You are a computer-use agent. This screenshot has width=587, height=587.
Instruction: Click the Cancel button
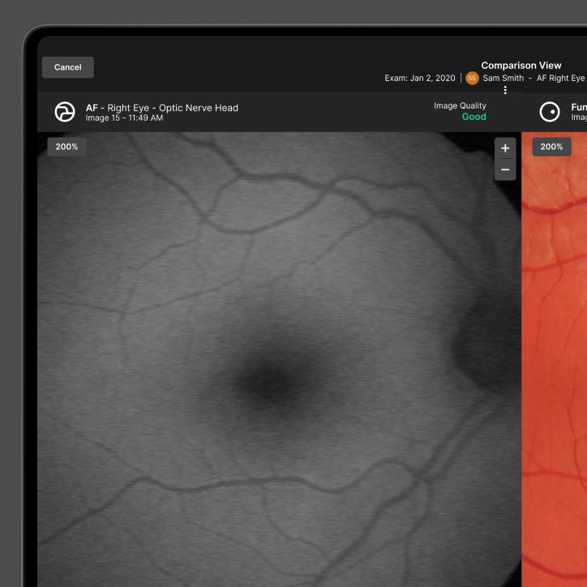coord(68,67)
